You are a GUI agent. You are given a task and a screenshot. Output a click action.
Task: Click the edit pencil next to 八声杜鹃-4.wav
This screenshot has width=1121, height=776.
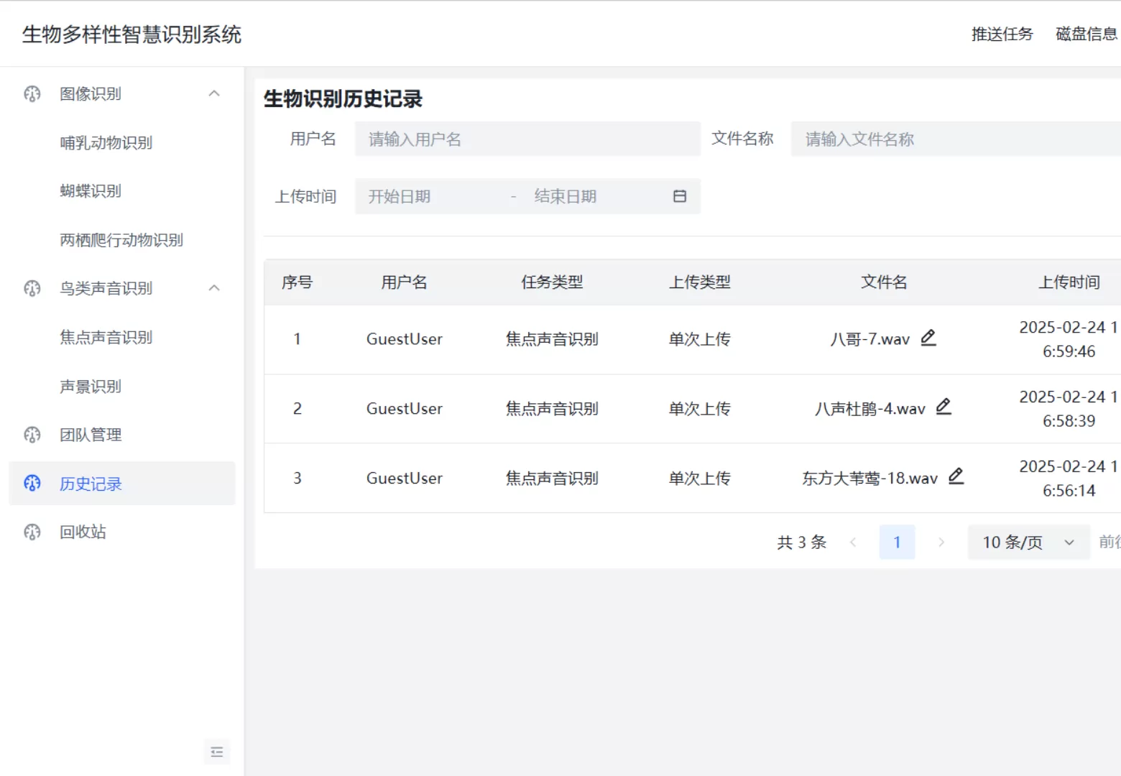tap(944, 407)
